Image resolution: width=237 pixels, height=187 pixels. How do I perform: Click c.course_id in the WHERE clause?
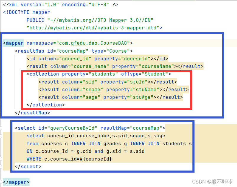tap(61, 159)
